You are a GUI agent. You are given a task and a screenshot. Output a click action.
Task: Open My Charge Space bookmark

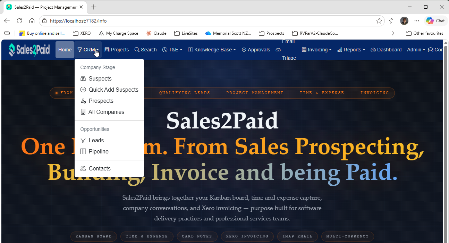pyautogui.click(x=118, y=33)
